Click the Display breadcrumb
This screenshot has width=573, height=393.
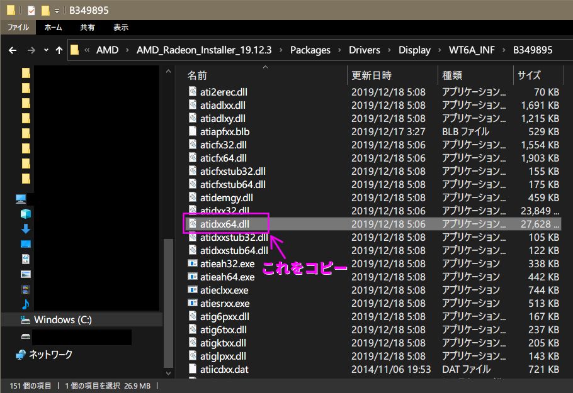[414, 50]
